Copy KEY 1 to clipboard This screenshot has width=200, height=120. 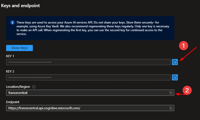click(175, 62)
